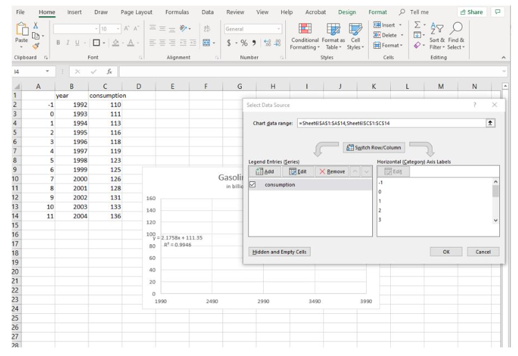
Task: Switch to the Format tab
Action: coord(377,12)
